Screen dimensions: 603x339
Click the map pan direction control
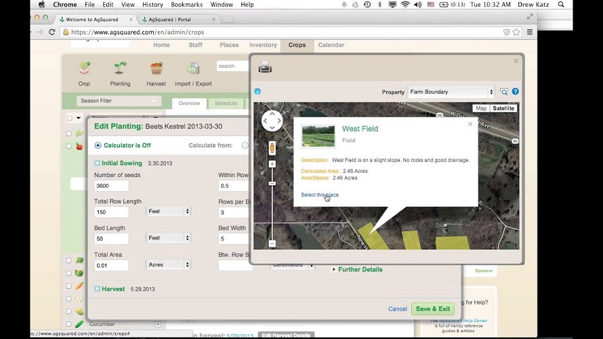272,121
